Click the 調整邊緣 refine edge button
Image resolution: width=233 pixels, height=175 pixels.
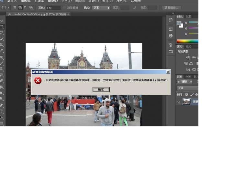(172, 8)
